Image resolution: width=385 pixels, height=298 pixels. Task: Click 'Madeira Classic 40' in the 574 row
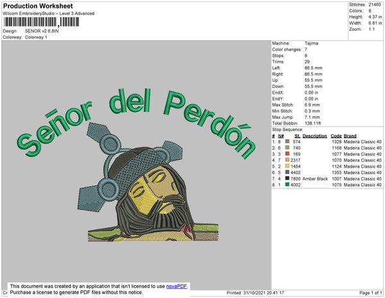pos(363,142)
